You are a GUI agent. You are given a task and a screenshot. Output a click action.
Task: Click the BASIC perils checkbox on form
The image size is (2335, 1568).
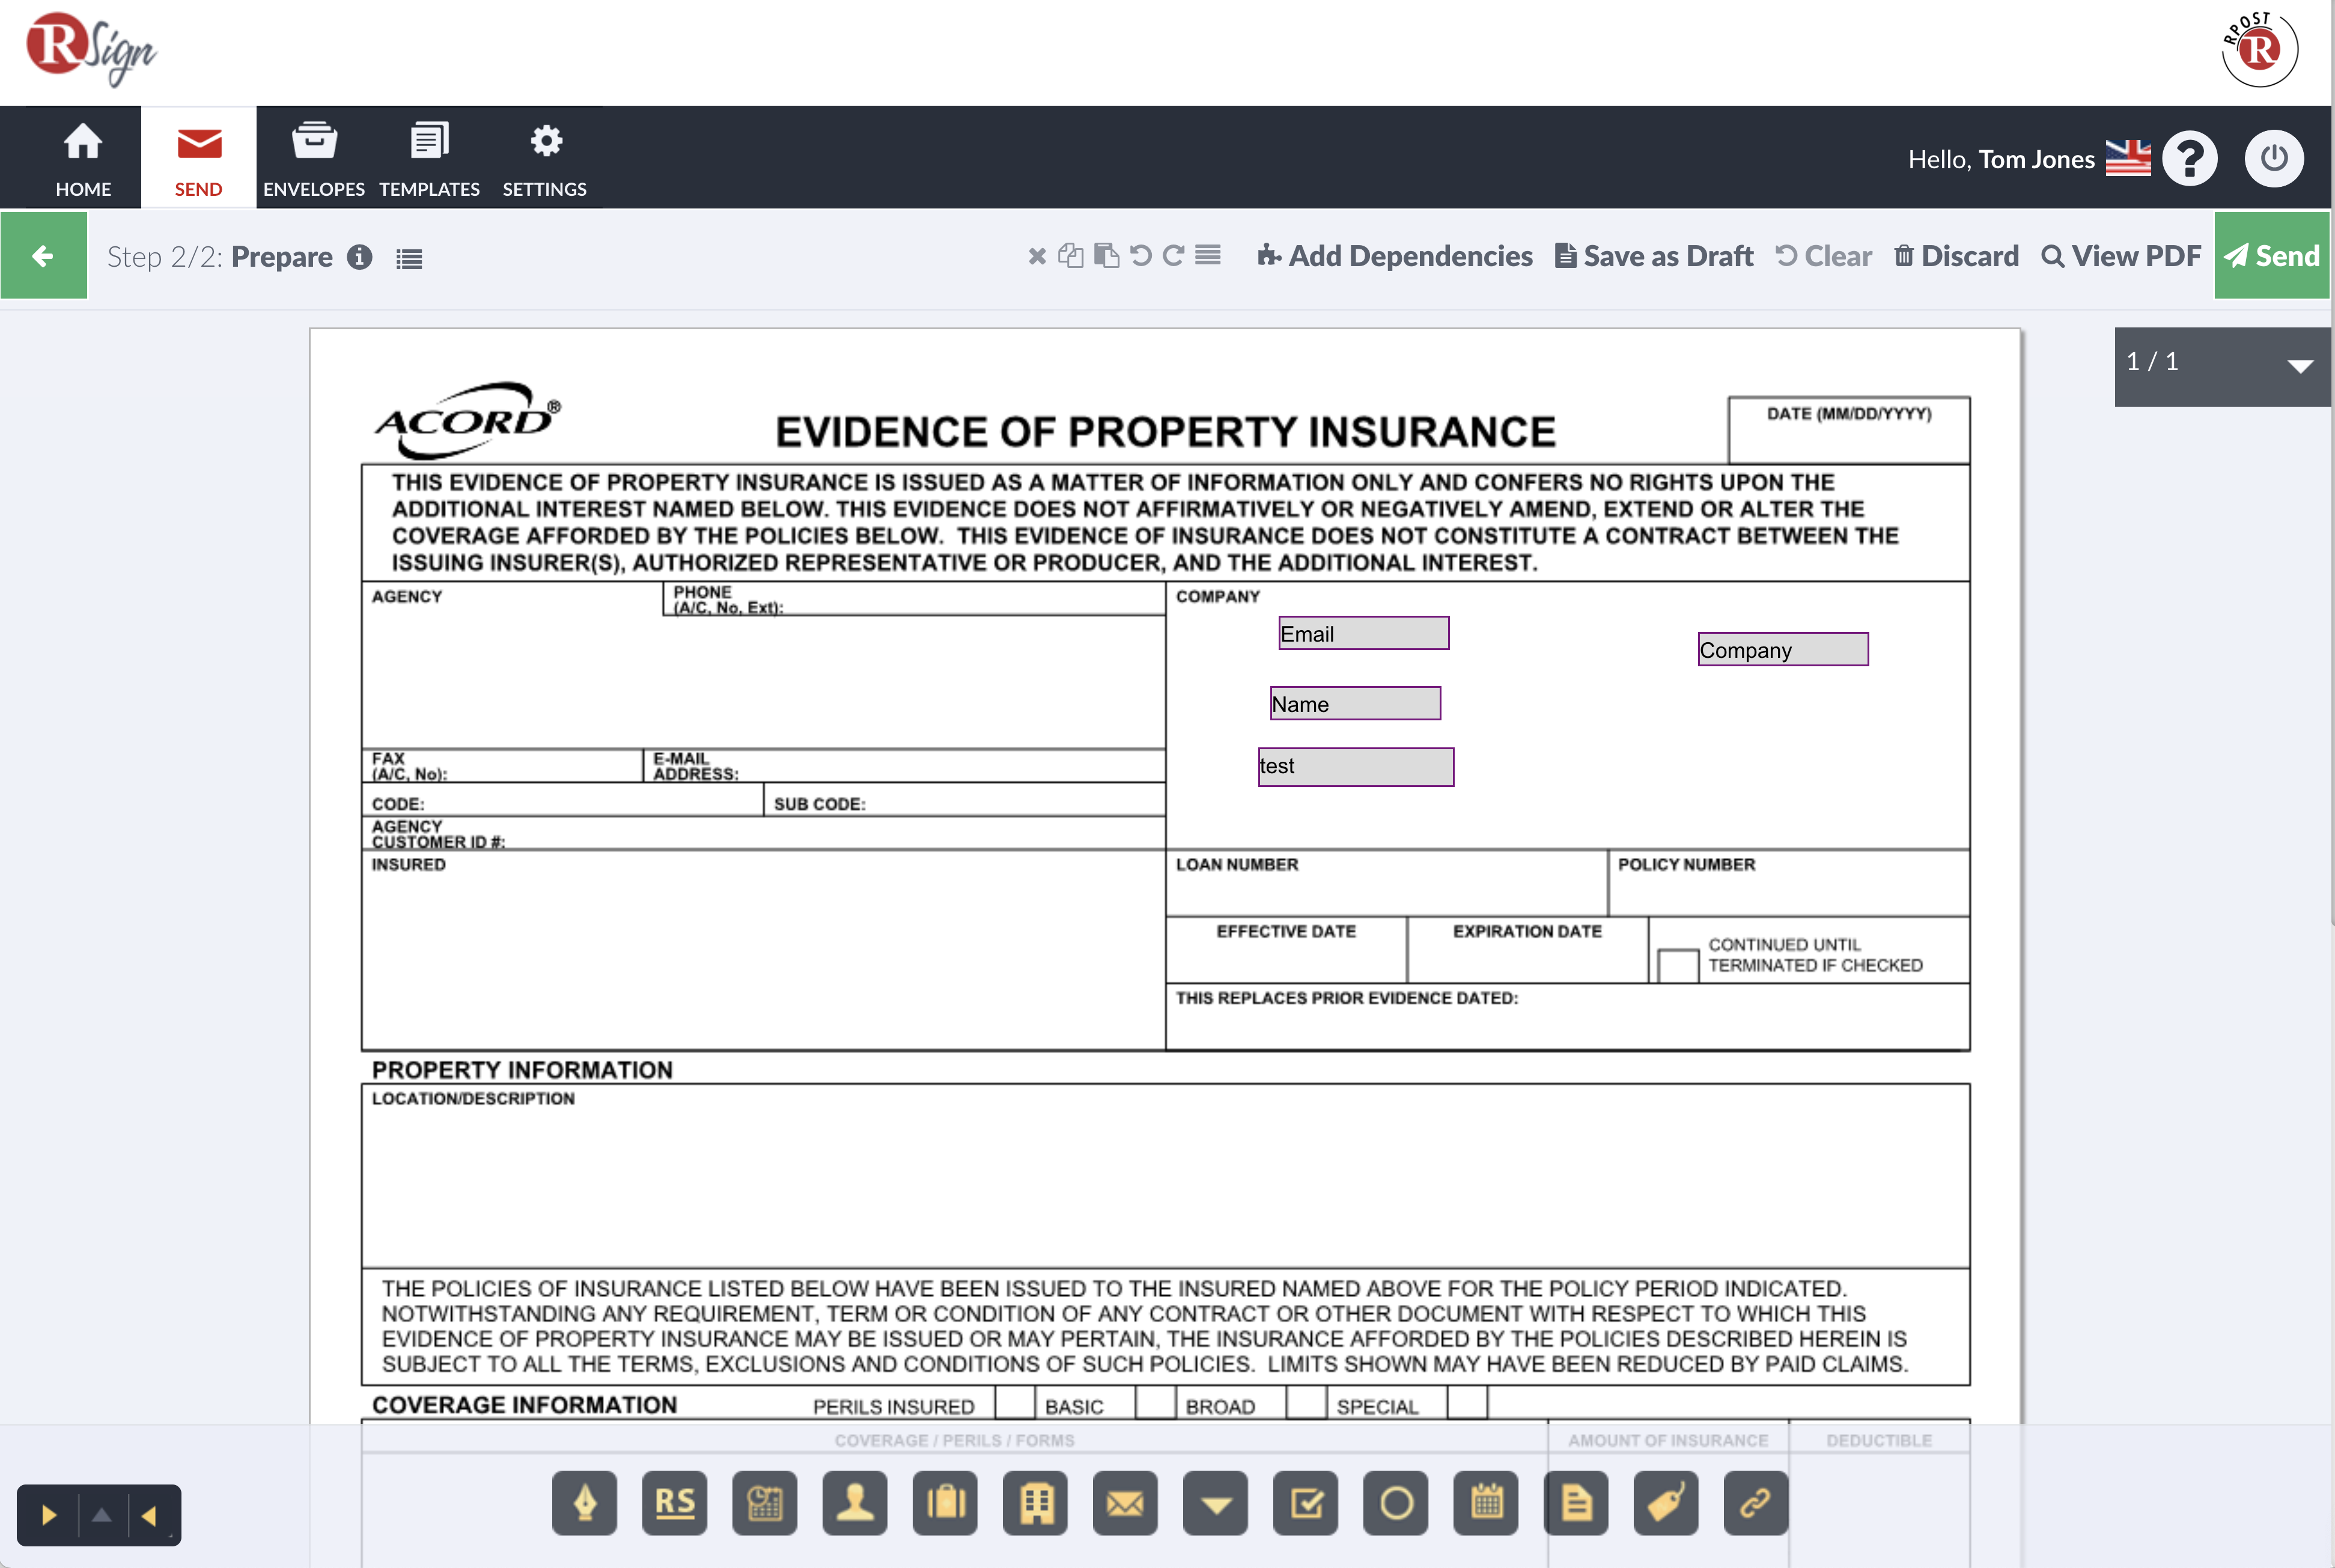[x=1015, y=1402]
